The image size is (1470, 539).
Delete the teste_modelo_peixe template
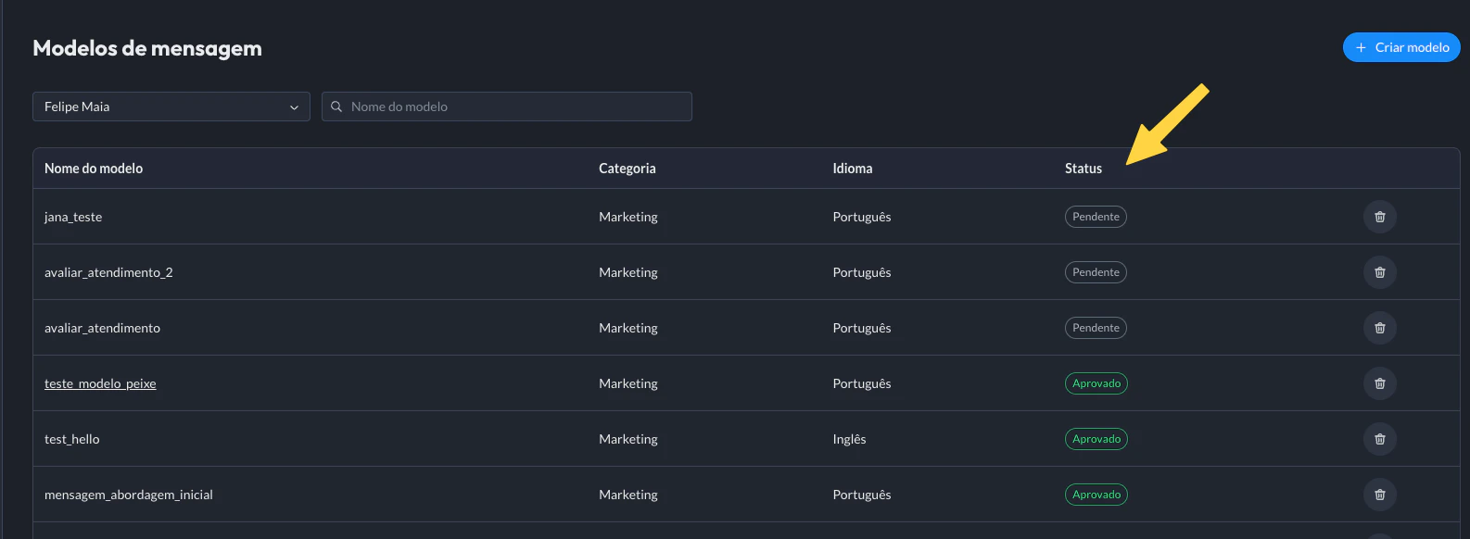pyautogui.click(x=1379, y=383)
